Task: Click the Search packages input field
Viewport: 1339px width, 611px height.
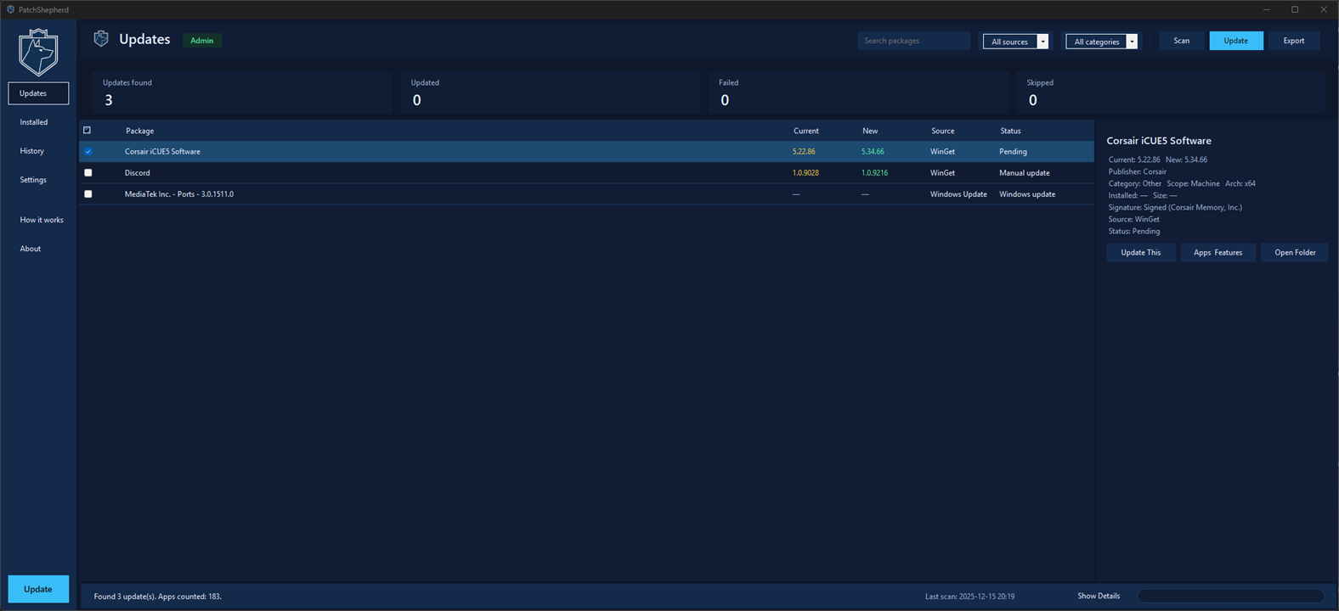Action: (x=912, y=41)
